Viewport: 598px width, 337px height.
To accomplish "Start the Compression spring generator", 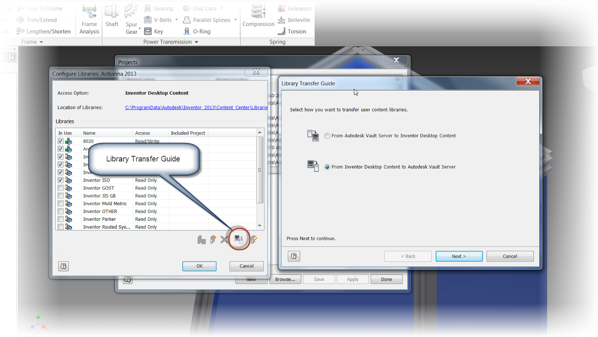I will click(x=258, y=16).
